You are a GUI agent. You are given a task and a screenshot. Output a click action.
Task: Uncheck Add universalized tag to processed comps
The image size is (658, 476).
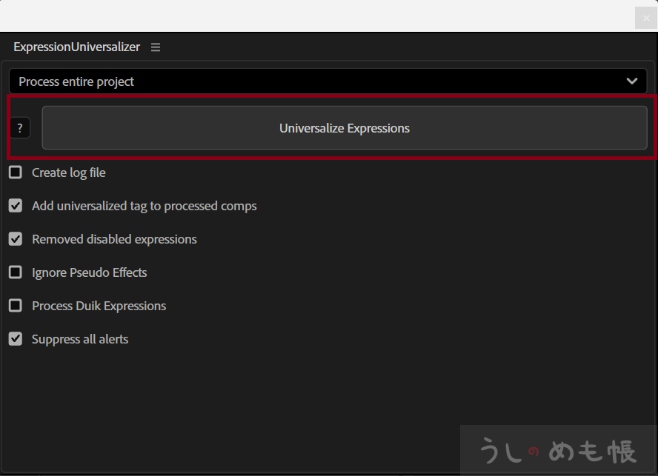(x=16, y=206)
